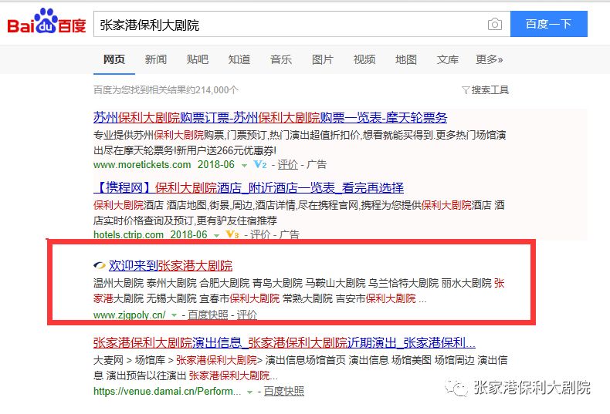Open 苏州保利大剧院购票订票 result link
The height and width of the screenshot is (414, 610).
[270, 117]
